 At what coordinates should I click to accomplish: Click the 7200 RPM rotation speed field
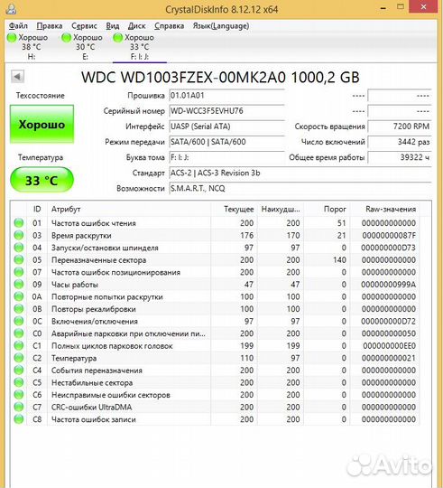click(400, 127)
